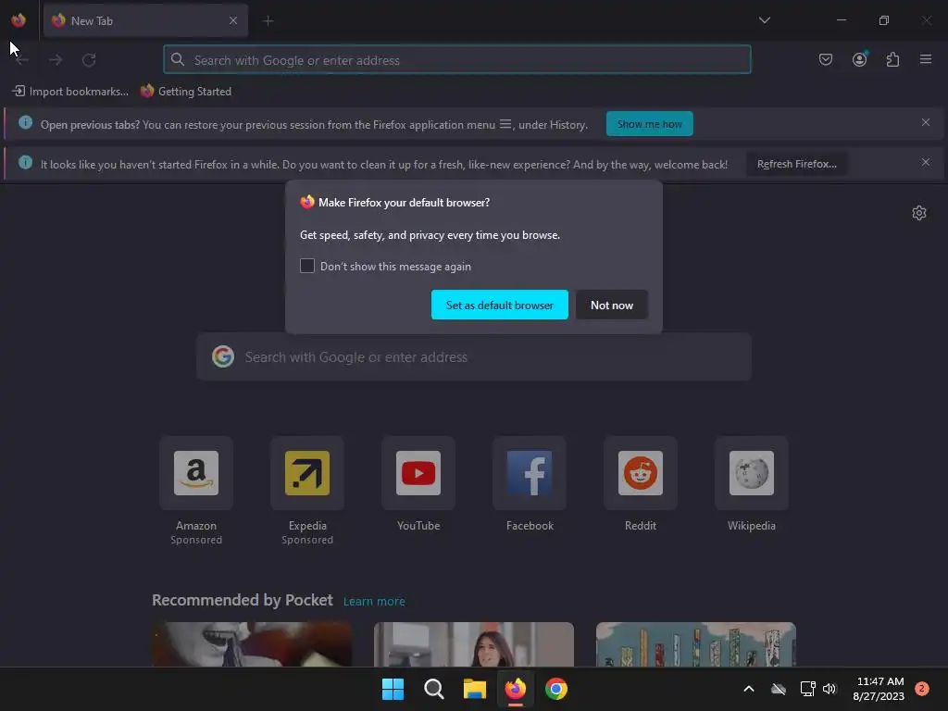This screenshot has width=948, height=711.
Task: Click the search magnifier in address bar
Action: coord(177,59)
